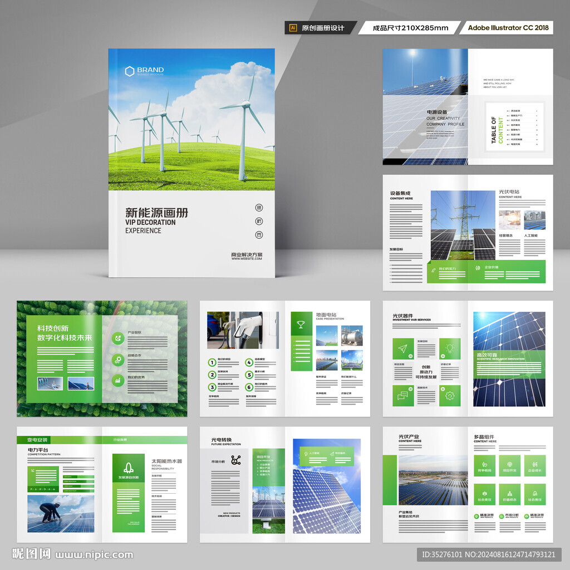Viewport: 570px width, 570px height.
Task: Click the 光电转换 heading
Action: pyautogui.click(x=222, y=440)
